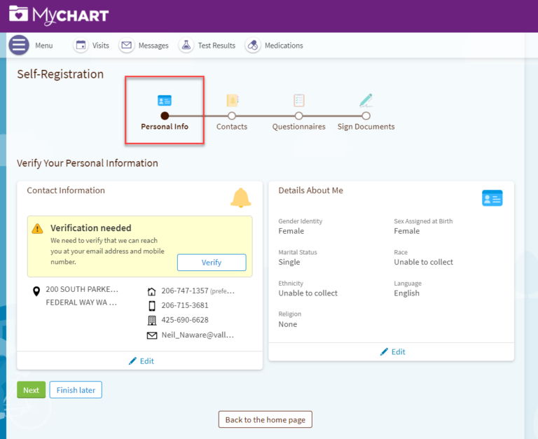Click the Ethnicity value Unable to collect
The width and height of the screenshot is (538, 439).
tap(308, 293)
